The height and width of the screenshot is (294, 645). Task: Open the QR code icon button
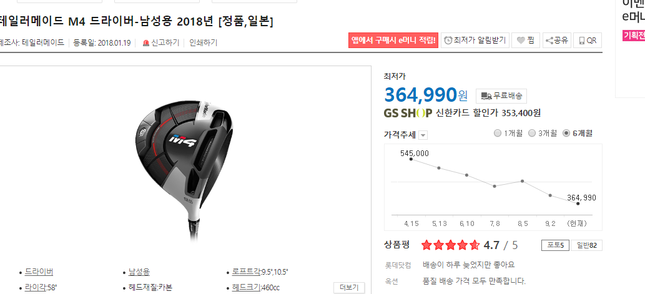tap(582, 41)
